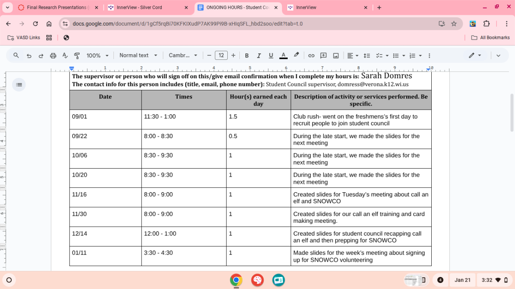Click the 12/14 date cell
This screenshot has width=515, height=289.
click(x=105, y=236)
